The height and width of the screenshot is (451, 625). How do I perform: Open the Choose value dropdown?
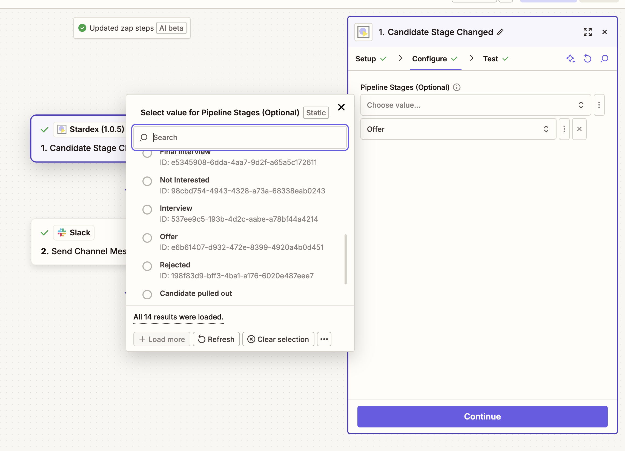[476, 105]
